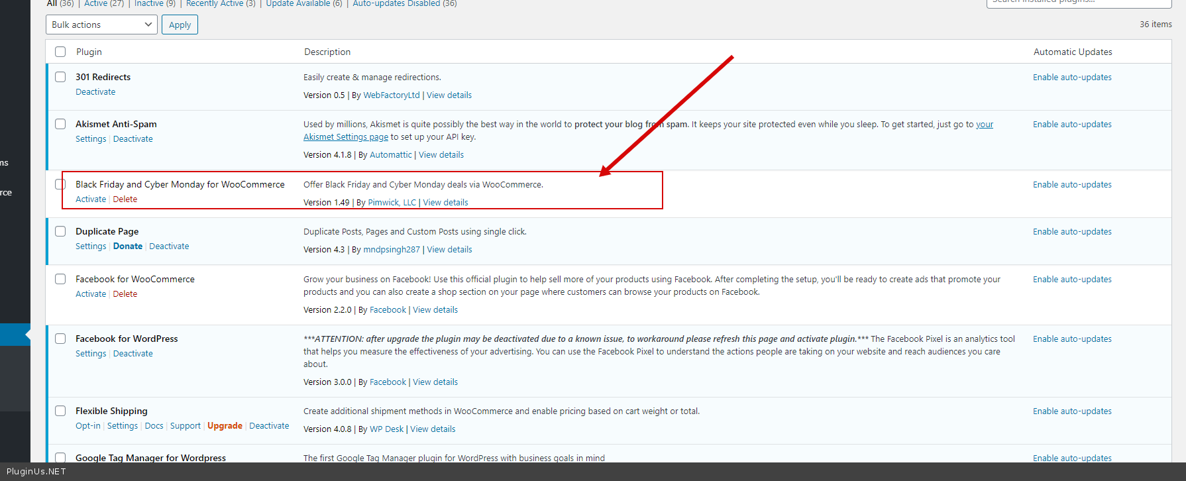The height and width of the screenshot is (481, 1186).
Task: Check the Duplicate Page plugin checkbox
Action: tap(60, 231)
